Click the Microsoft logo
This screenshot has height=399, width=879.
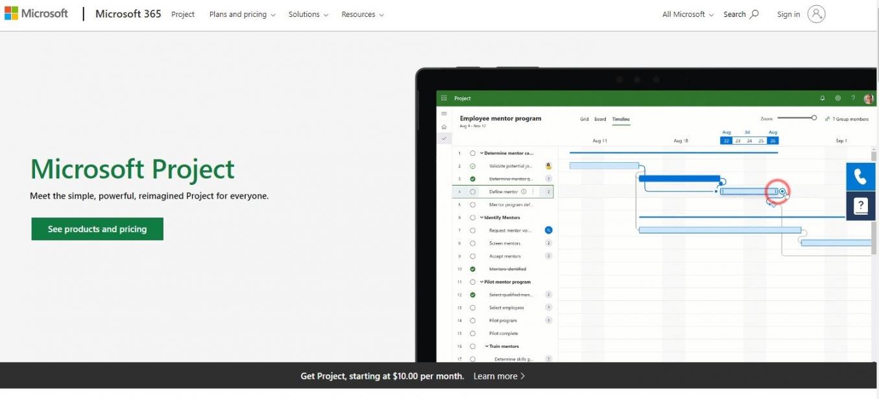pyautogui.click(x=36, y=14)
